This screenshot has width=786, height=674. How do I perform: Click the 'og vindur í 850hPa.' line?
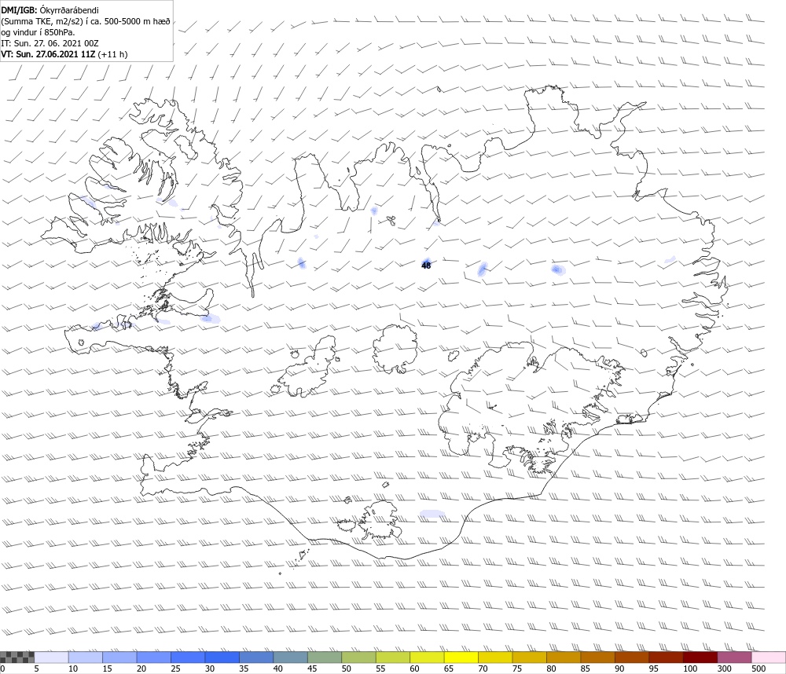pyautogui.click(x=38, y=32)
